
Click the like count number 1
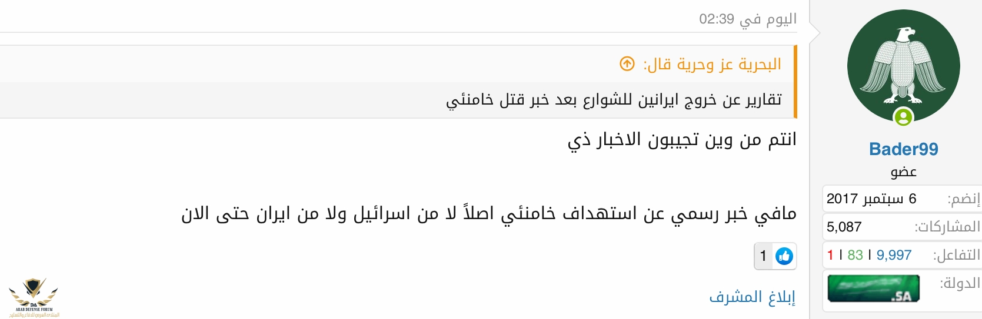coord(763,256)
